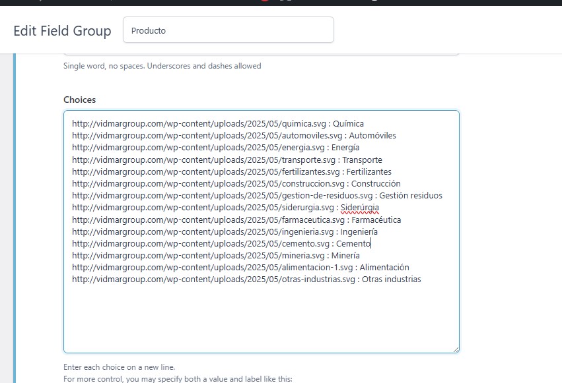The image size is (562, 383).
Task: Click the cemento.svg : Cemento line
Action: point(221,243)
